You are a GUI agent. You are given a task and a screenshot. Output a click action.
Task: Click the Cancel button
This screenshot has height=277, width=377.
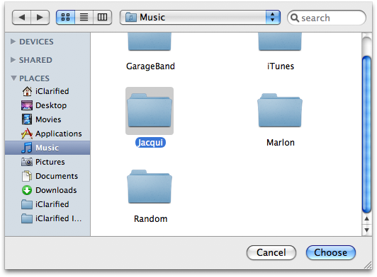click(x=271, y=252)
